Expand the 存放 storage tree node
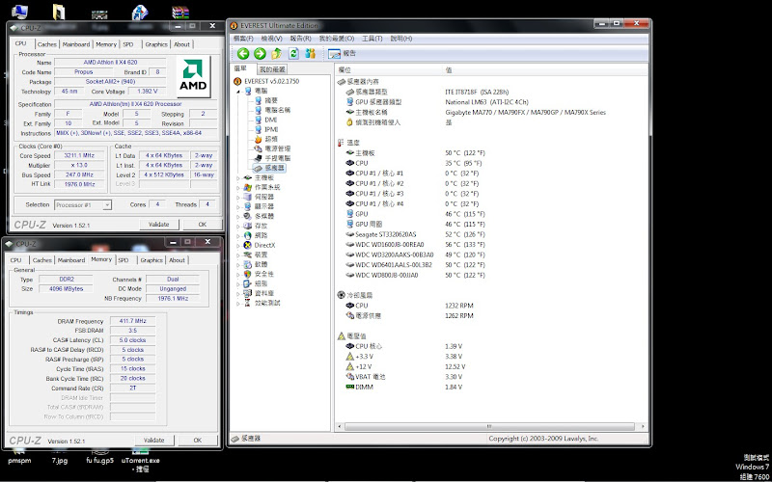Screen dimensions: 772x482 point(238,226)
